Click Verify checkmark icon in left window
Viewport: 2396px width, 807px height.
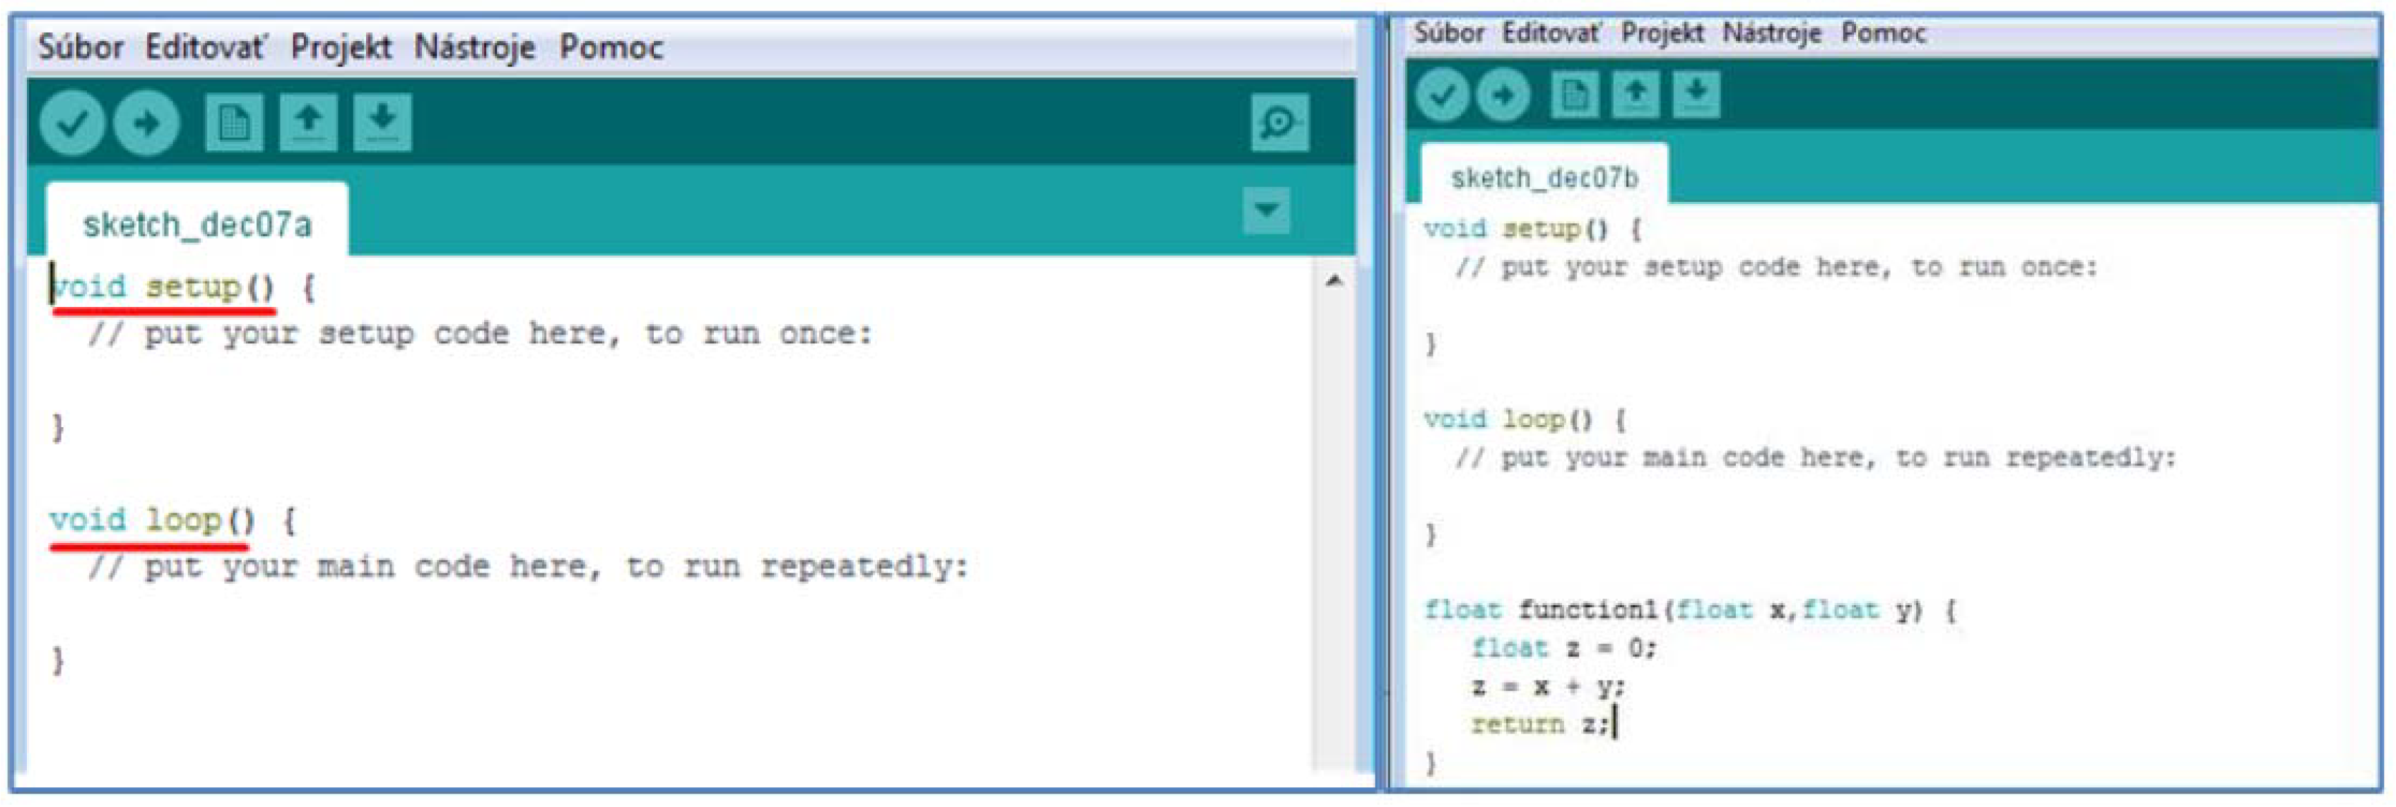pyautogui.click(x=71, y=123)
